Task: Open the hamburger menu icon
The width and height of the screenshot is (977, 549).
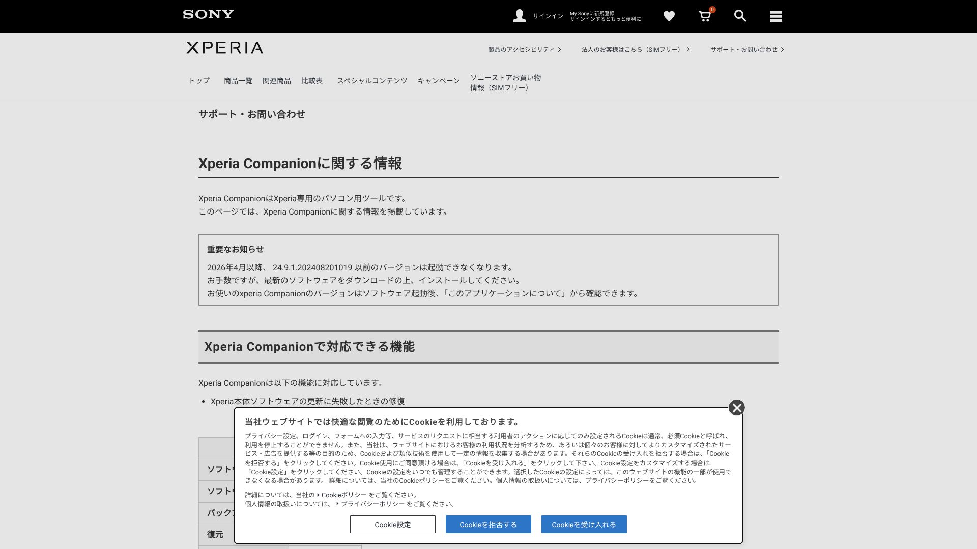Action: point(775,16)
